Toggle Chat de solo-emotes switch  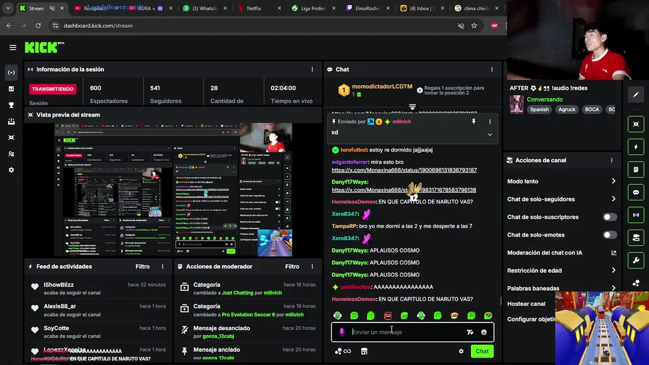[610, 235]
